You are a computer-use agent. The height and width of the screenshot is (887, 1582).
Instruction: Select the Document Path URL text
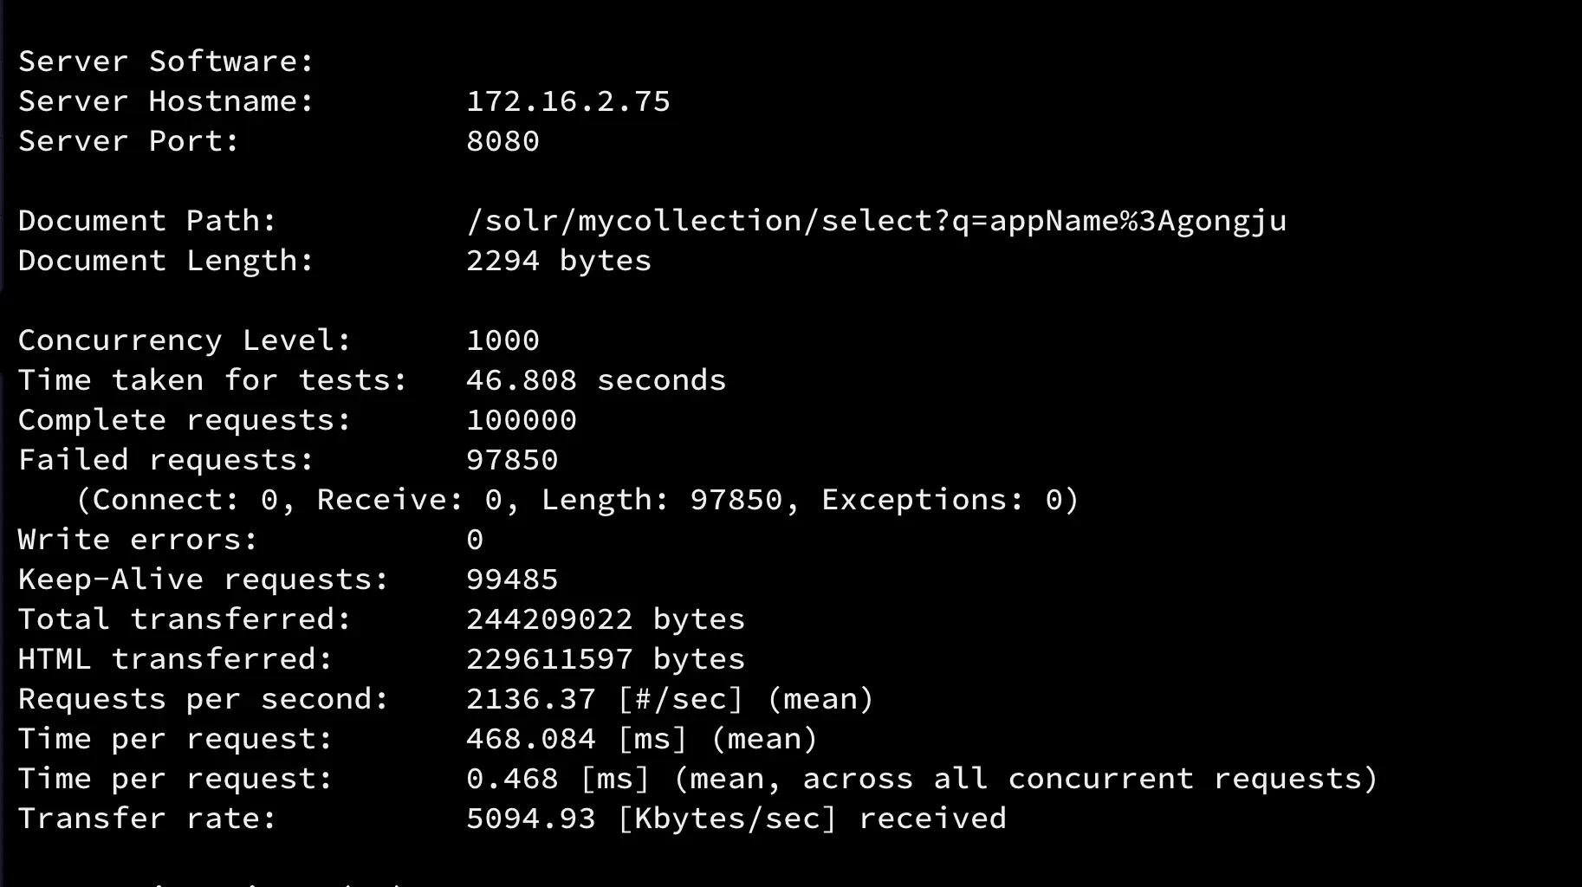pyautogui.click(x=876, y=222)
